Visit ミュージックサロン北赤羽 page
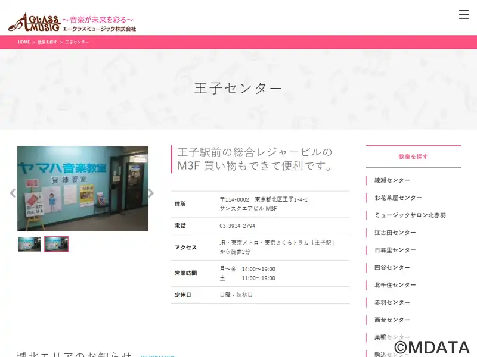477x357 pixels. [x=410, y=215]
